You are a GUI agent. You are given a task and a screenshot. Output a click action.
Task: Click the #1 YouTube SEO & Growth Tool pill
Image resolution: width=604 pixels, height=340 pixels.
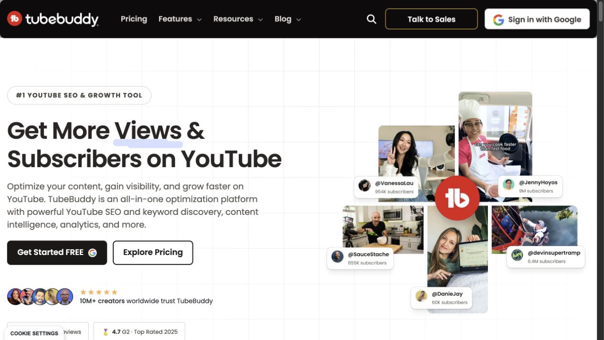[79, 96]
